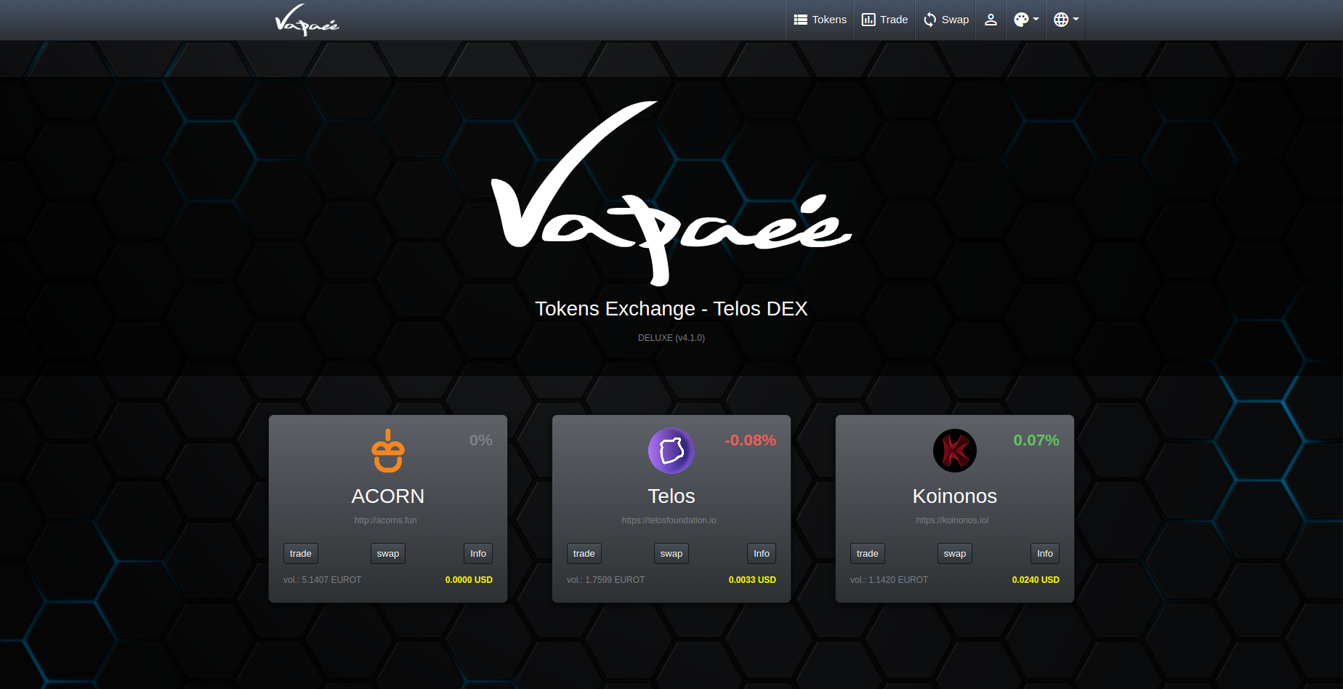Open Info for the Koinonos token
This screenshot has height=689, width=1343.
coord(1045,554)
